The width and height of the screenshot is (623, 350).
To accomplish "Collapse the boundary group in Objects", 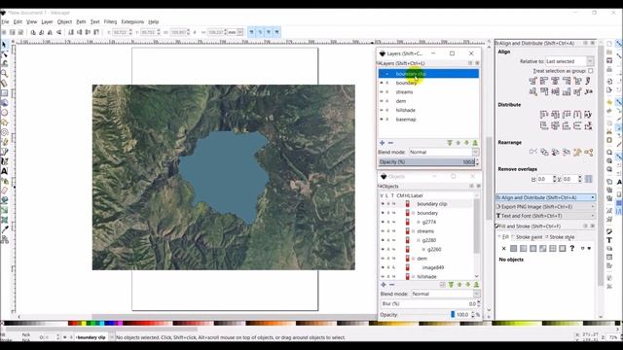I will click(x=413, y=213).
